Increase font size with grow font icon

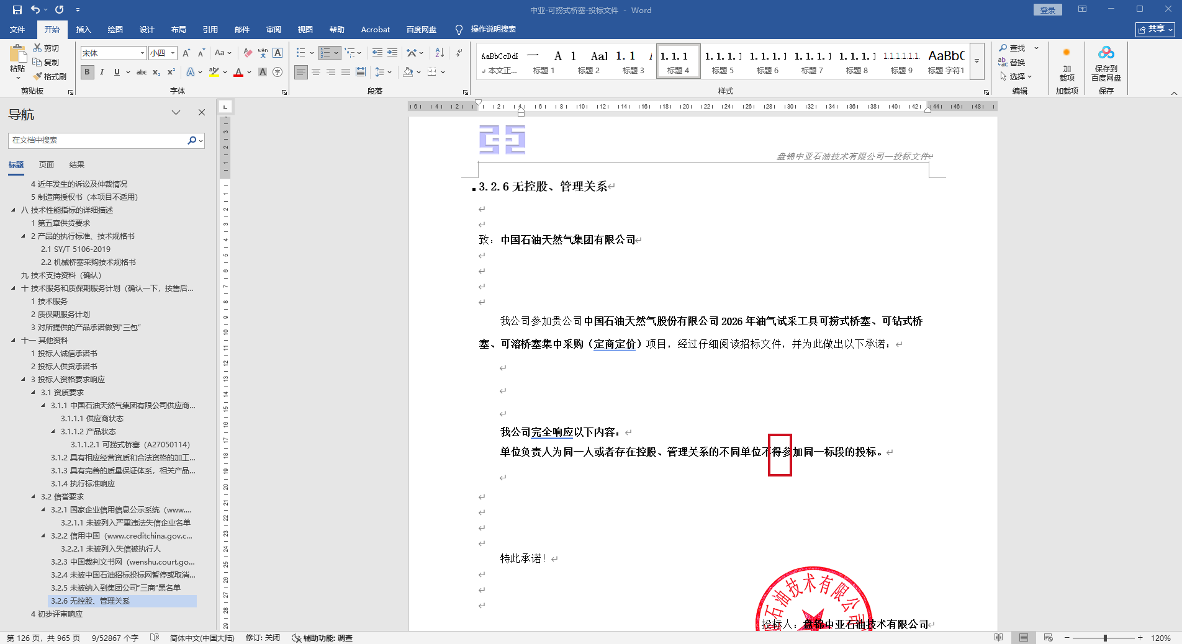point(186,53)
